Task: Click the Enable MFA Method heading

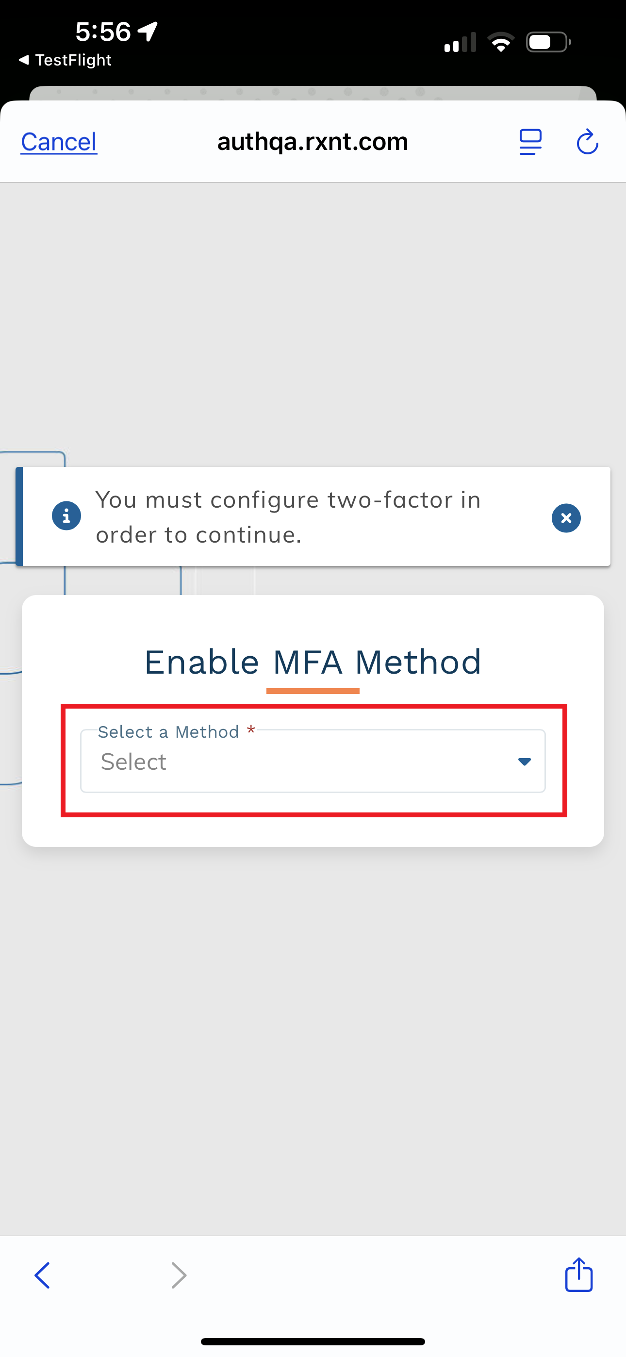Action: point(313,662)
